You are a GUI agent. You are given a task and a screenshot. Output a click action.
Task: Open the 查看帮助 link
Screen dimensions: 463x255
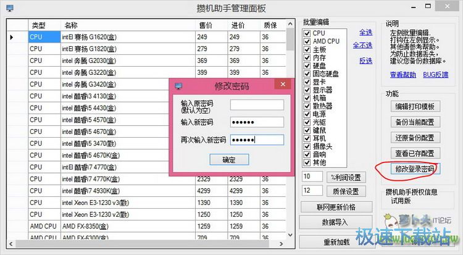403,75
